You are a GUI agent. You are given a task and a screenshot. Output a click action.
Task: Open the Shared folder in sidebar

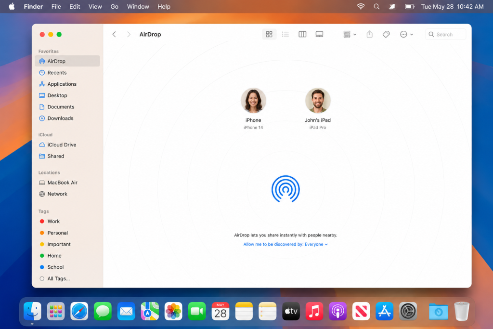coord(67,156)
